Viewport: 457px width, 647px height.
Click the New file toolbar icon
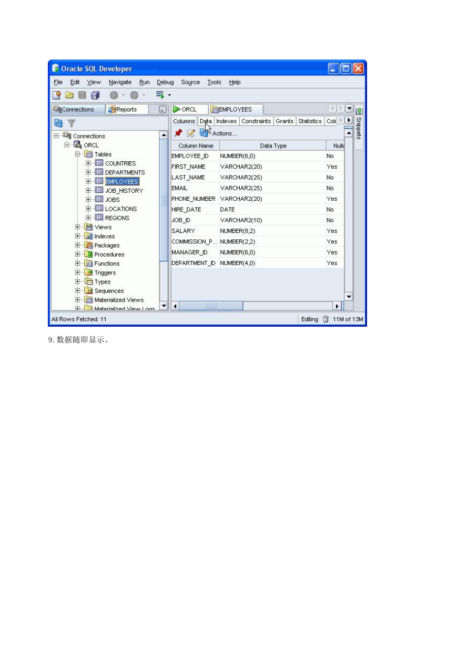pos(56,95)
